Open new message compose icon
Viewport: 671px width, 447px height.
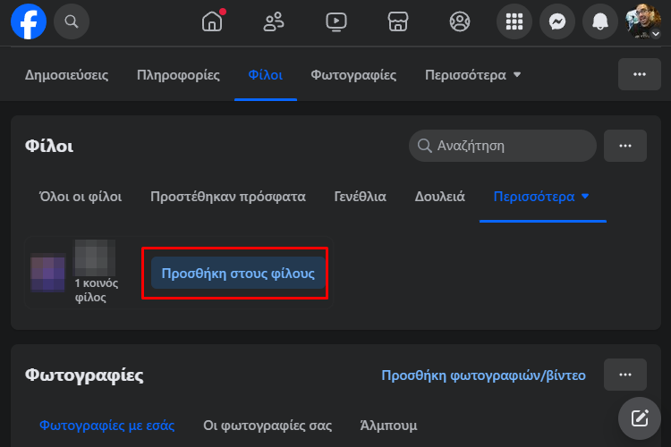640,418
